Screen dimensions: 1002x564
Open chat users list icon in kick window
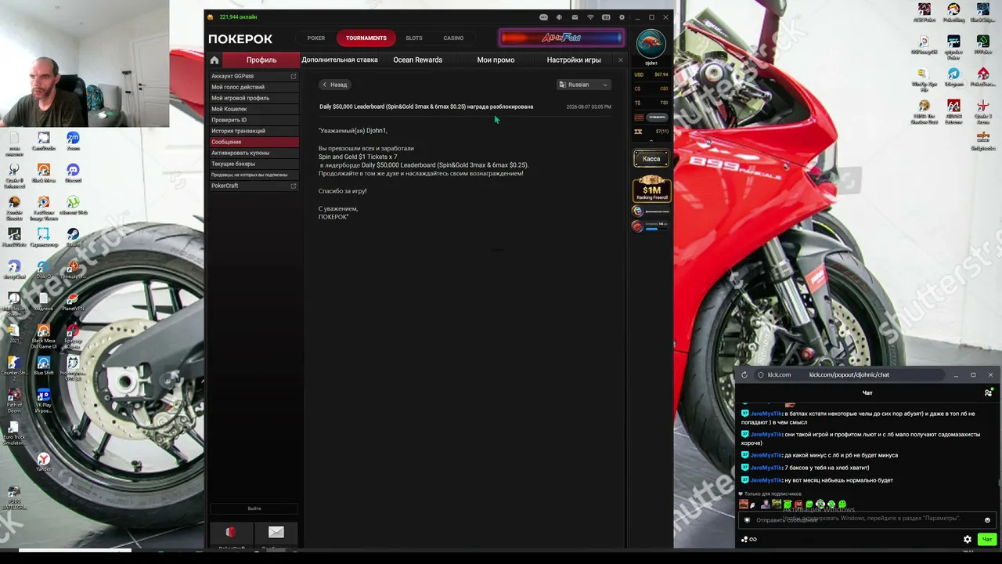tap(988, 392)
